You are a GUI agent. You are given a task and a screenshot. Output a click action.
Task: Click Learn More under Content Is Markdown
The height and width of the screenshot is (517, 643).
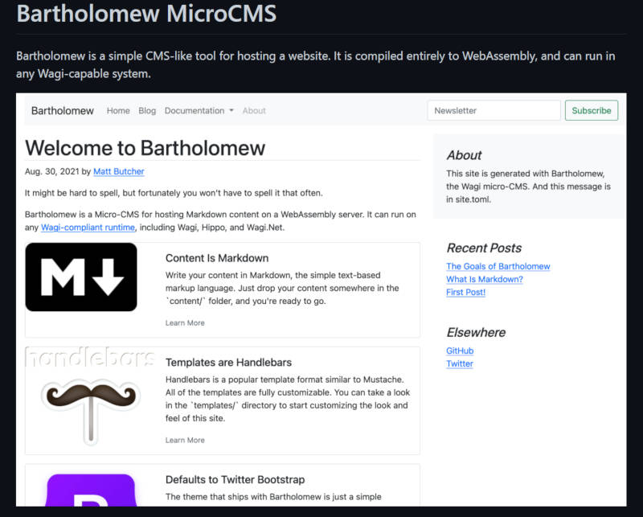coord(185,323)
